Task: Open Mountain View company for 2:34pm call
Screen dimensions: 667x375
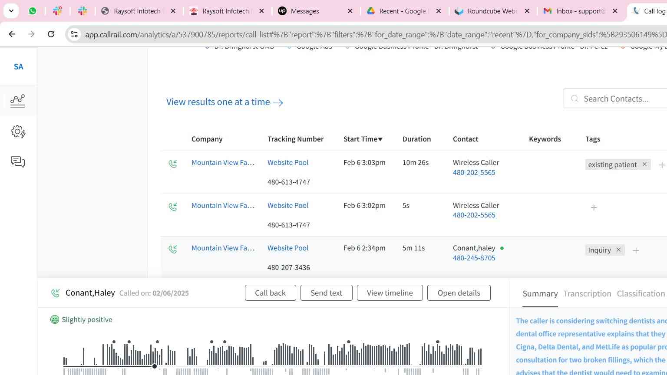Action: [x=223, y=248]
